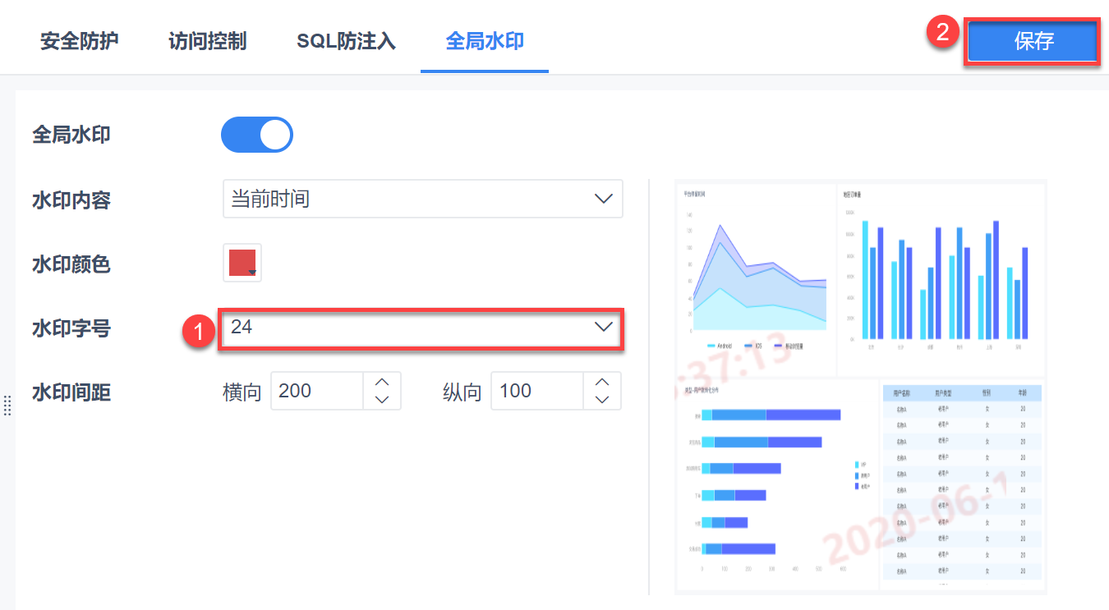Decrease 纵向 spacing with down arrow

[x=602, y=400]
